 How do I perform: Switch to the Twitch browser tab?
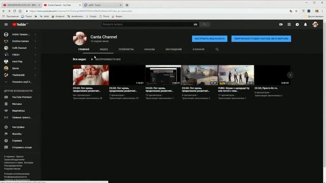(103, 5)
